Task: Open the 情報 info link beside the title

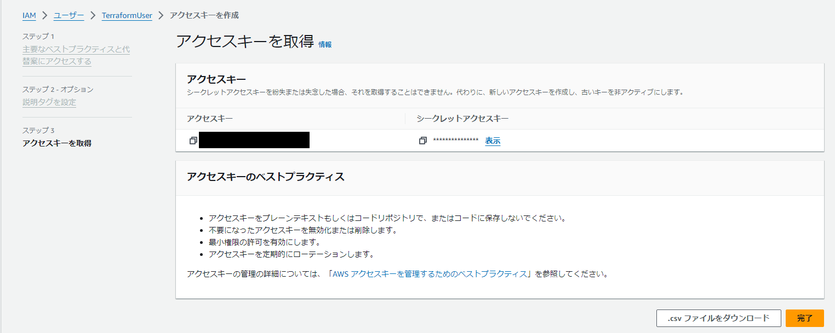Action: pyautogui.click(x=325, y=44)
